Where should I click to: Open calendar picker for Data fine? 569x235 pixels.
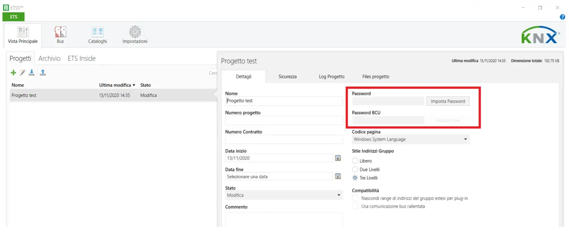(338, 177)
